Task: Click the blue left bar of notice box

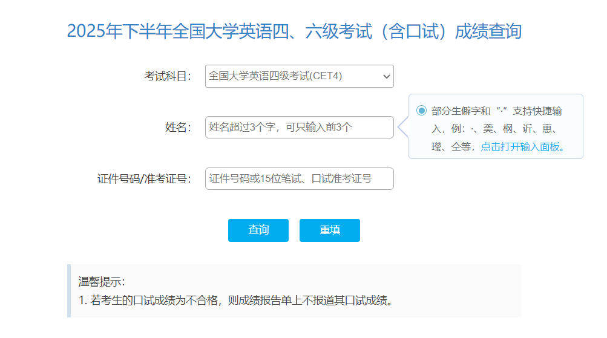Action: [x=69, y=291]
